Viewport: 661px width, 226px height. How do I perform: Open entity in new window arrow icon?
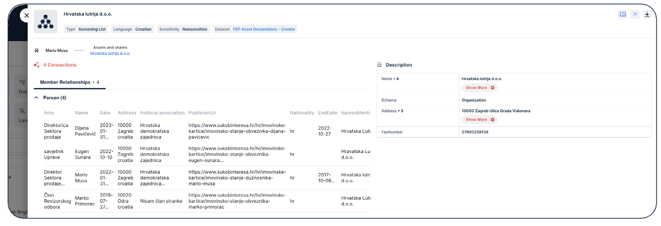point(635,15)
